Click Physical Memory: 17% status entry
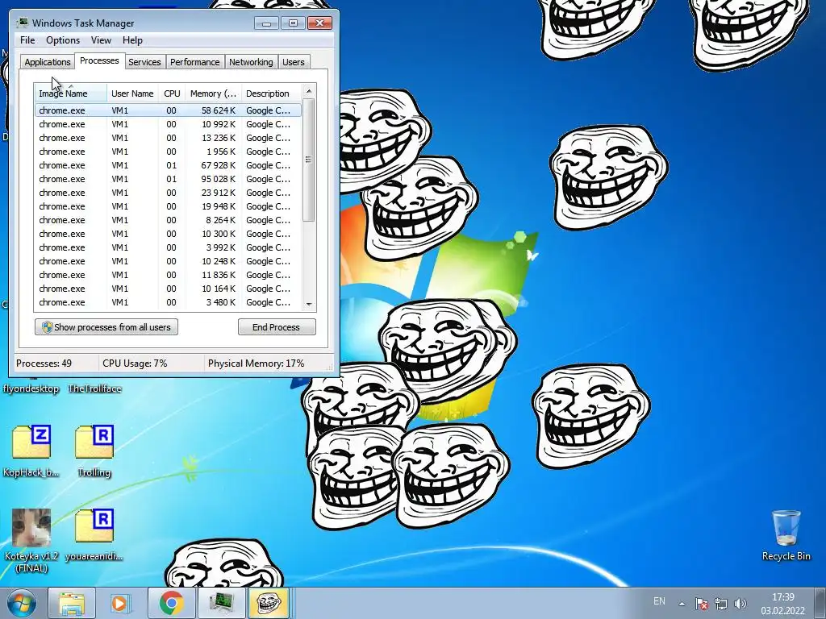Viewport: 826px width, 619px height. coord(256,364)
